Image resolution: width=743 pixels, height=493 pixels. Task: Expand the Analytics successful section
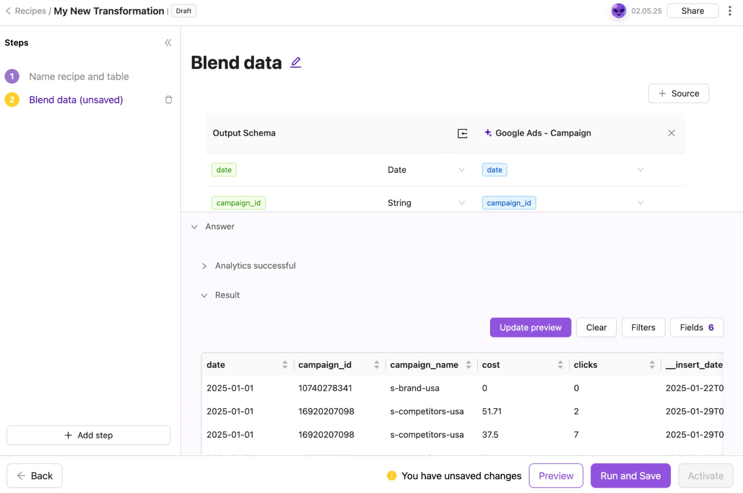coord(204,266)
